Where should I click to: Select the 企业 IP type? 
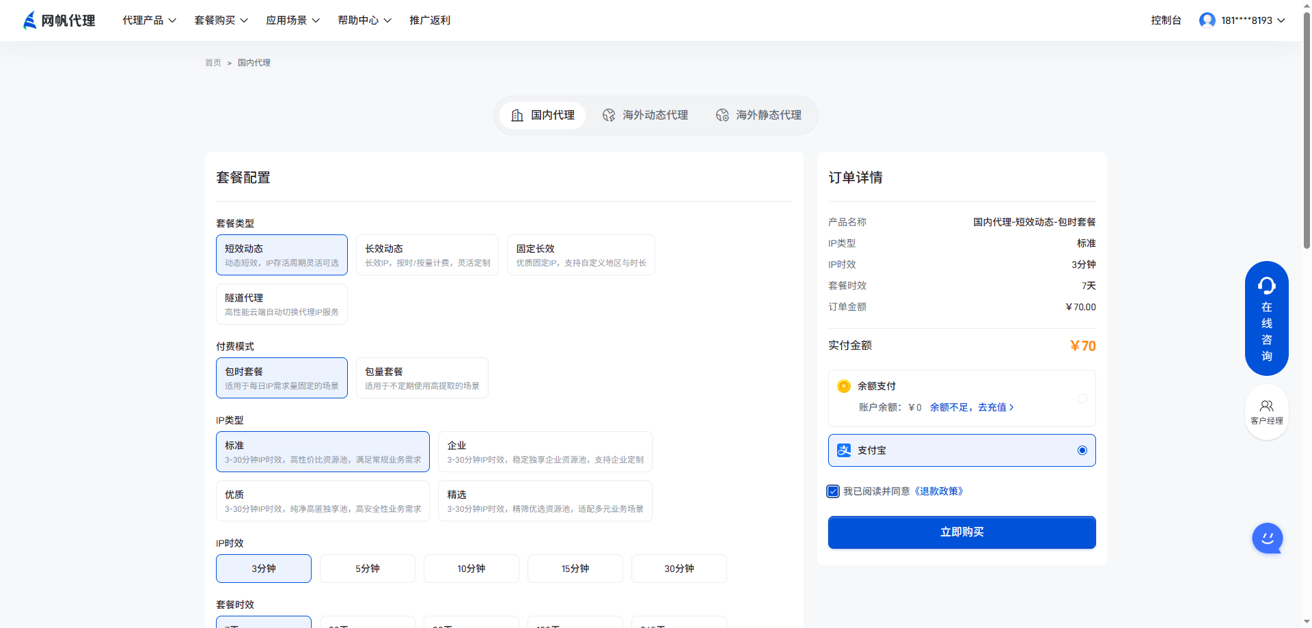545,452
